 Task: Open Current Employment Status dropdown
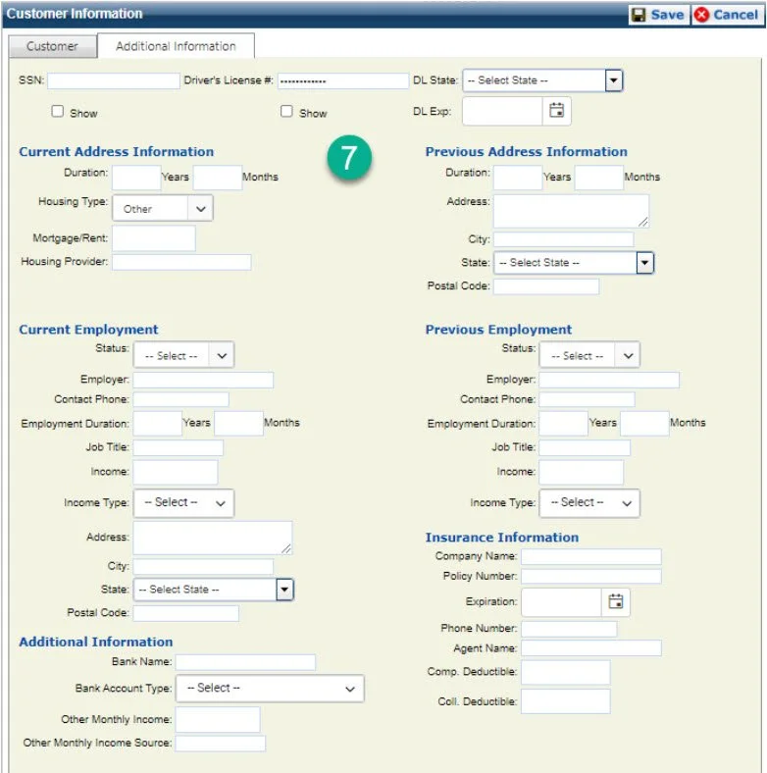tap(183, 355)
